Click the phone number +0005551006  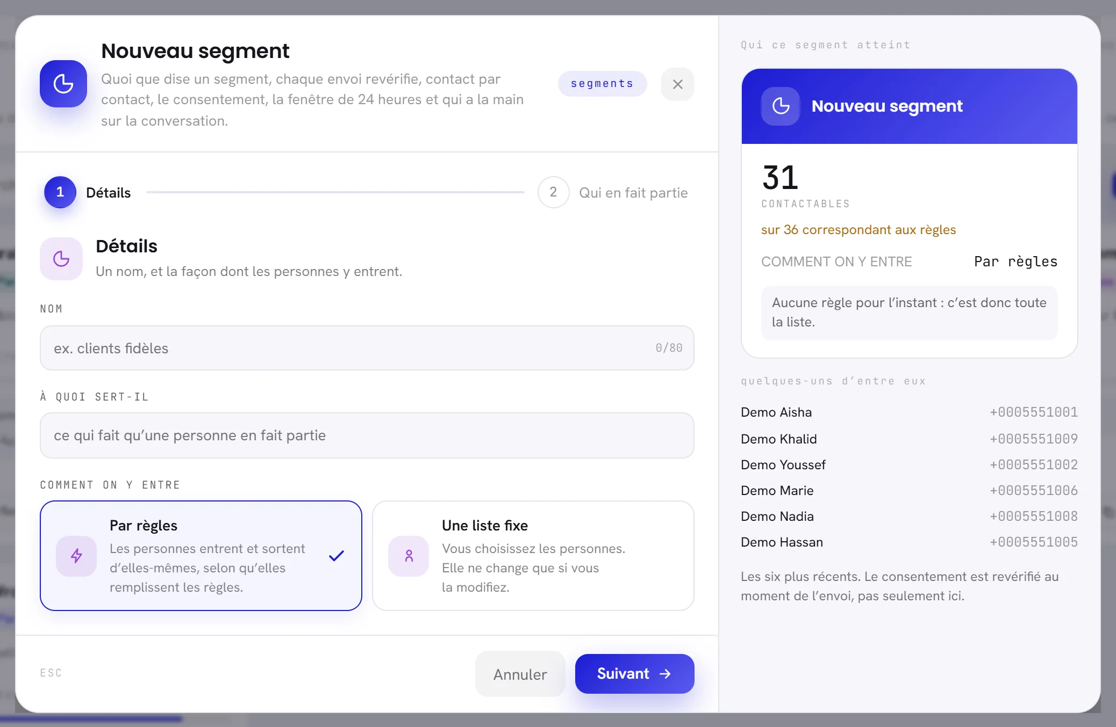coord(1033,490)
